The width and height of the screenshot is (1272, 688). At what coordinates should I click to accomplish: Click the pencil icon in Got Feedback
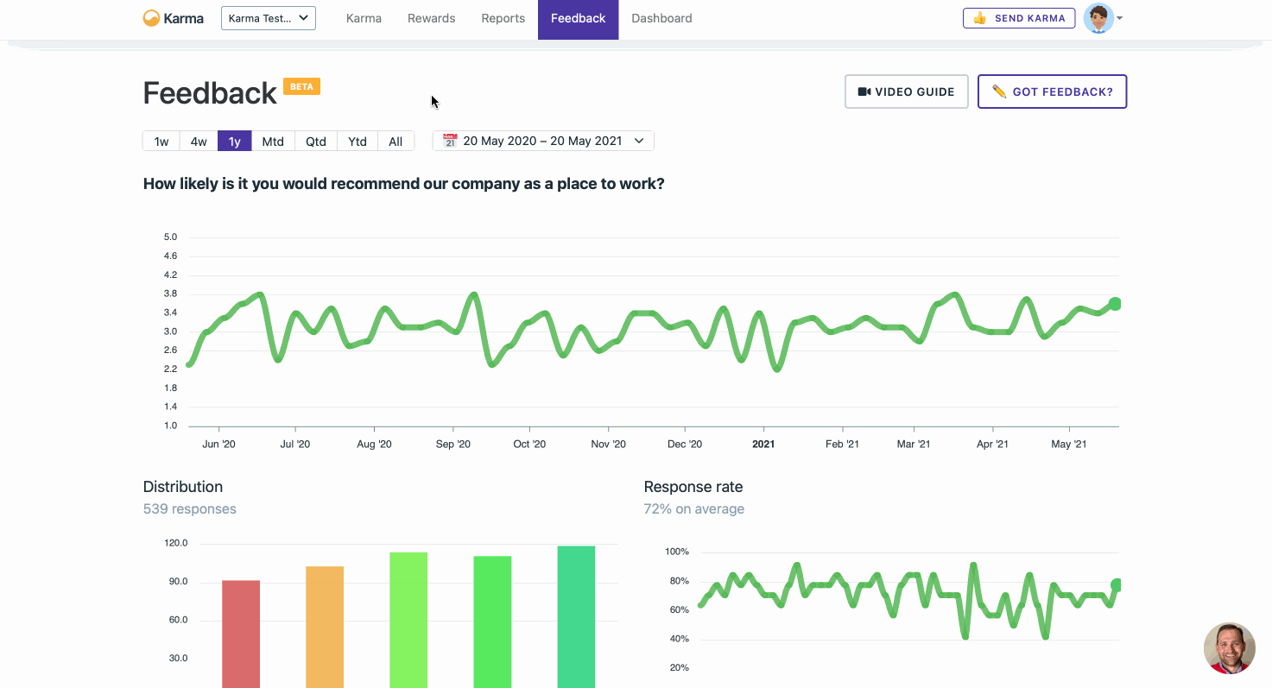[999, 92]
